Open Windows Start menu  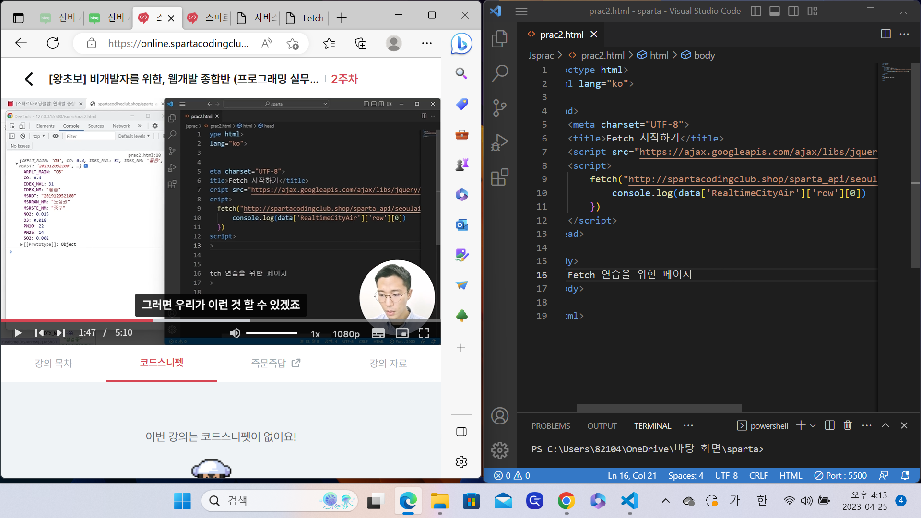[x=182, y=501]
